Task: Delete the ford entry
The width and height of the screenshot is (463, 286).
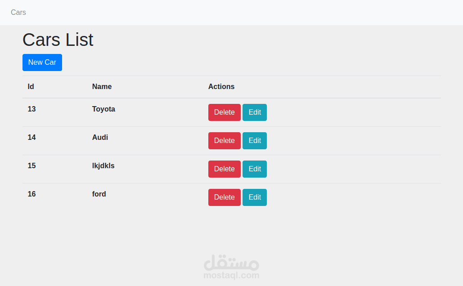Action: coord(224,197)
